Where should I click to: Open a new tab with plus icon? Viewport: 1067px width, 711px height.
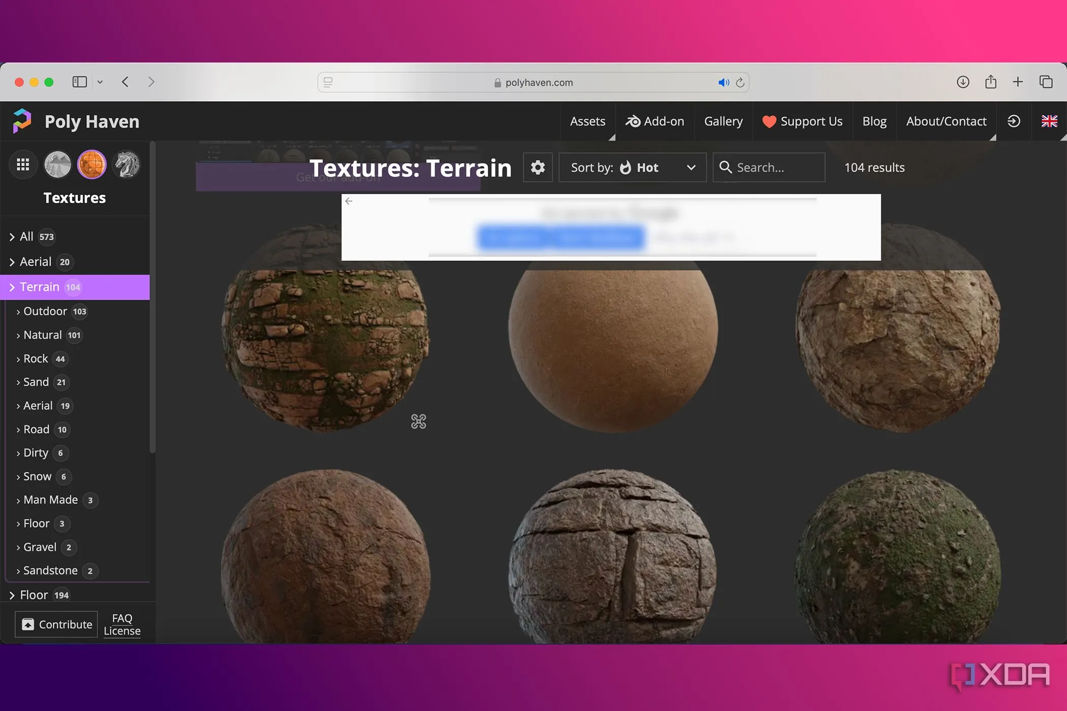coord(1018,82)
